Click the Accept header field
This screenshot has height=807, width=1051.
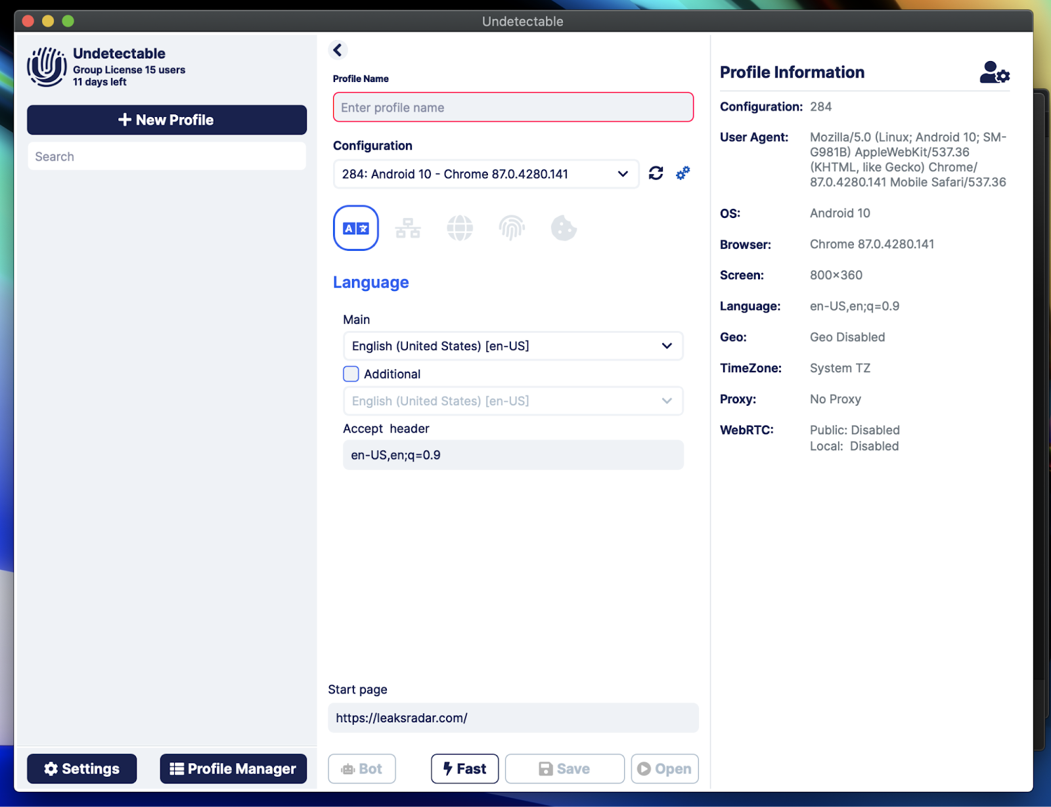pyautogui.click(x=513, y=455)
